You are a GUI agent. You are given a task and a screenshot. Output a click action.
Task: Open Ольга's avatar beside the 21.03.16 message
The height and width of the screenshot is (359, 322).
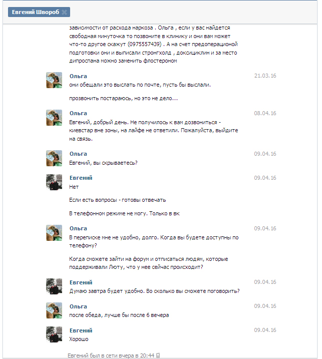[54, 80]
